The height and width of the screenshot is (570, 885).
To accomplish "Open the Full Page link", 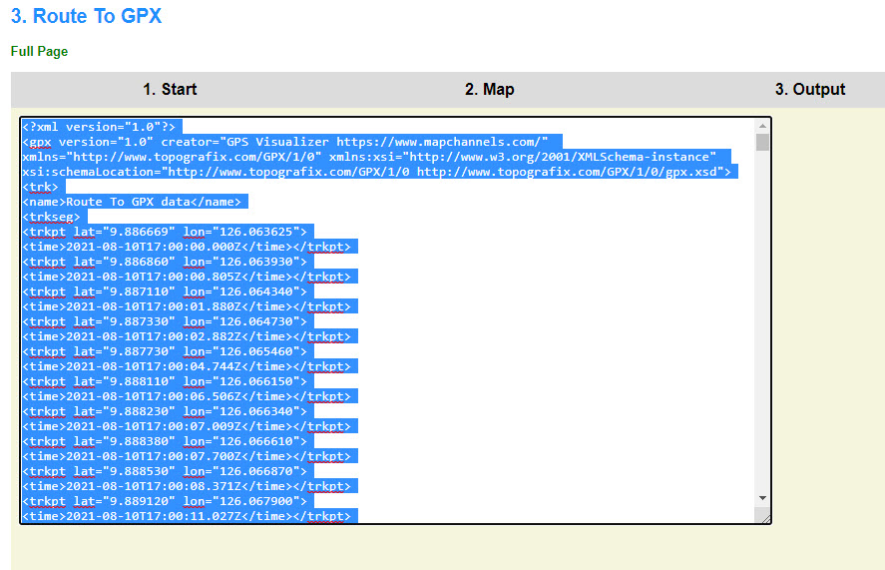I will tap(39, 51).
